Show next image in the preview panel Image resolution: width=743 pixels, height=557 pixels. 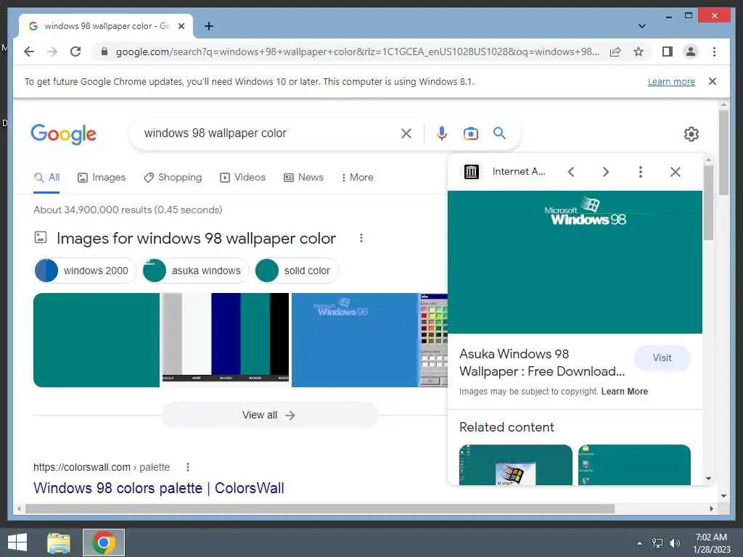click(x=606, y=172)
